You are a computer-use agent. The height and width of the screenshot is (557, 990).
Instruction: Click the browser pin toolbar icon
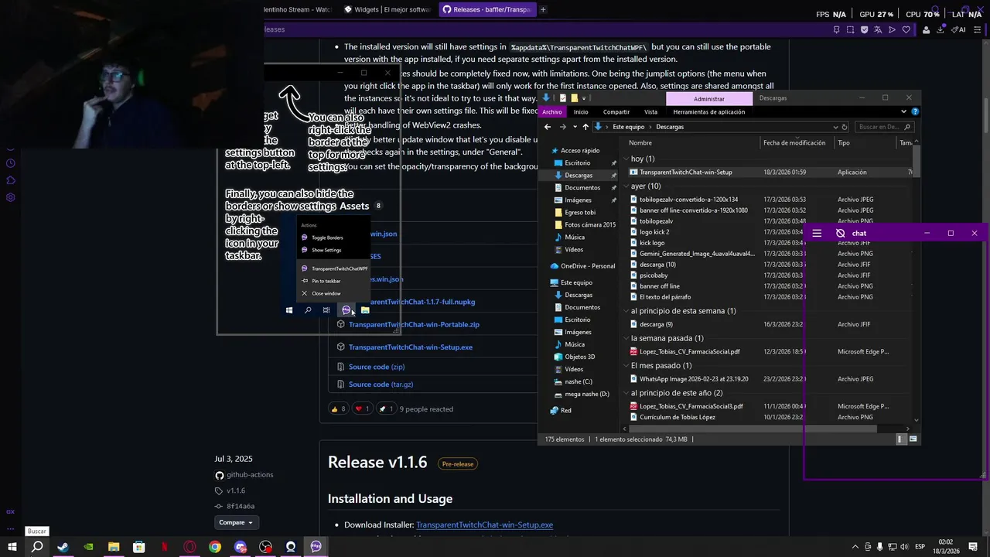tap(836, 29)
